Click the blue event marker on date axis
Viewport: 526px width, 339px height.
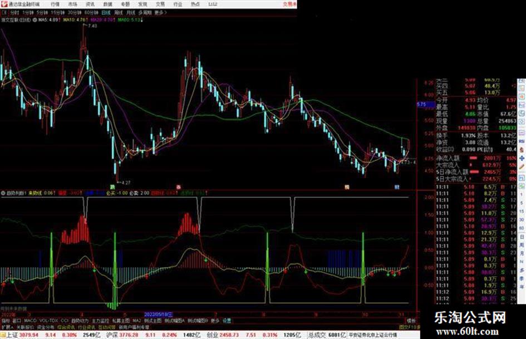397,187
